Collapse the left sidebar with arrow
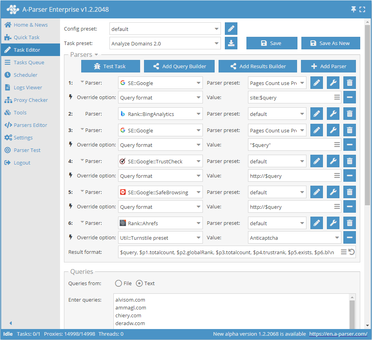372x340 pixels. pyautogui.click(x=11, y=323)
